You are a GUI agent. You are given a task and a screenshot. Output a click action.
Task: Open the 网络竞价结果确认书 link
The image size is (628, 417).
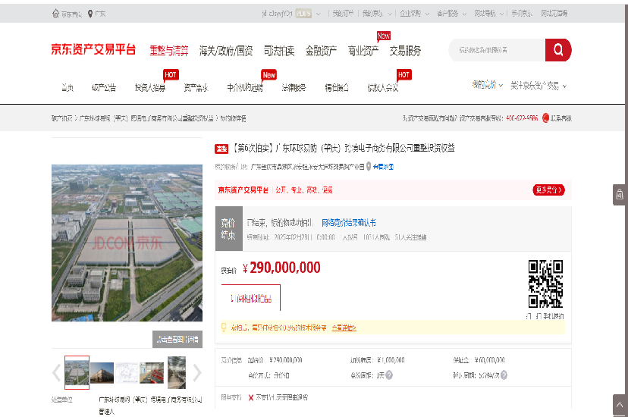point(349,222)
